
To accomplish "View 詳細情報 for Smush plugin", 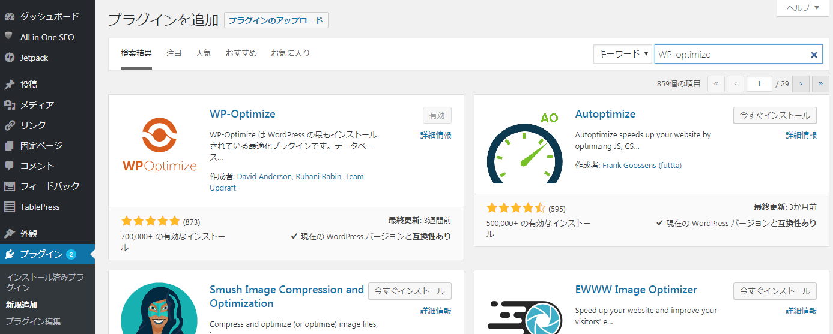I will point(436,311).
